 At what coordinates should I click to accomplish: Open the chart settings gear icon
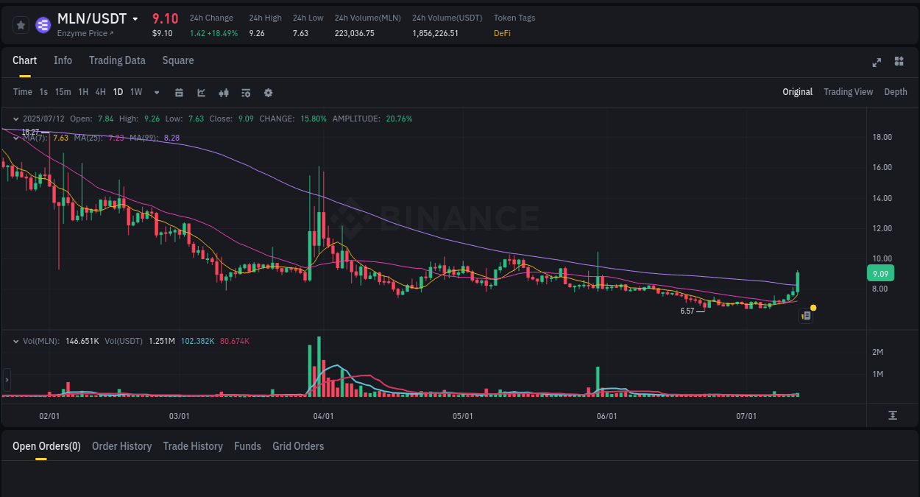click(x=268, y=93)
